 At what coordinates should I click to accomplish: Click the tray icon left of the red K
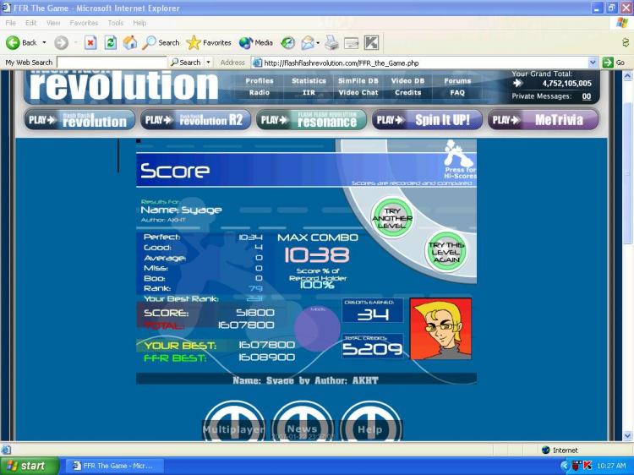(x=577, y=466)
